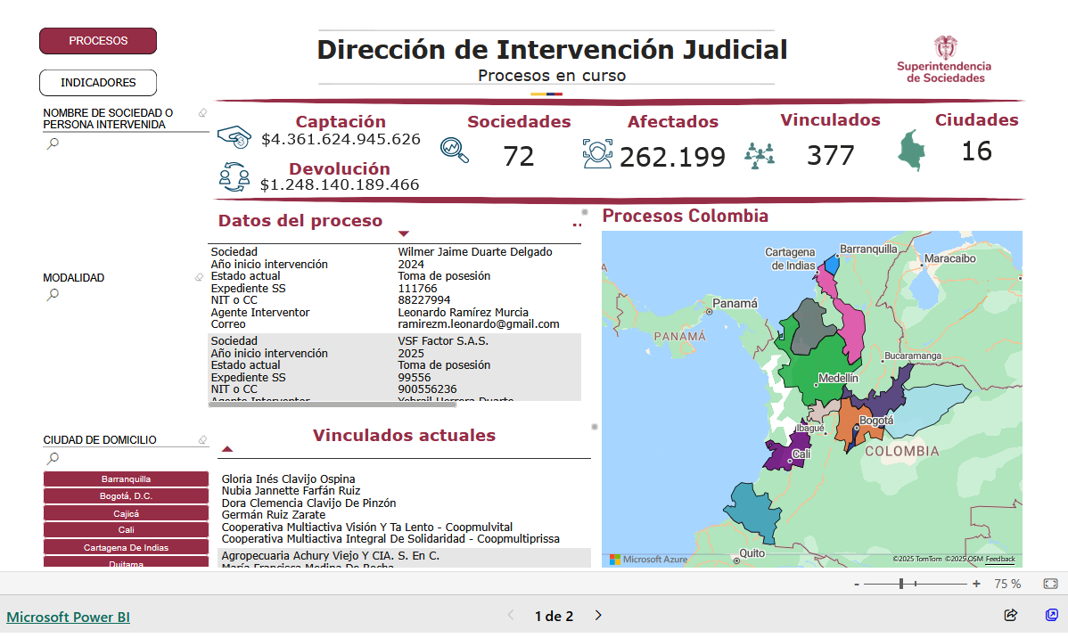Click the share icon in the bottom bar
The width and height of the screenshot is (1068, 638).
[x=1010, y=615]
